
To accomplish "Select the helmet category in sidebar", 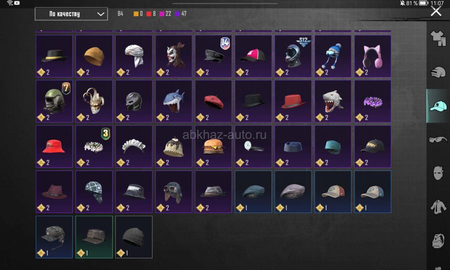I will [438, 72].
